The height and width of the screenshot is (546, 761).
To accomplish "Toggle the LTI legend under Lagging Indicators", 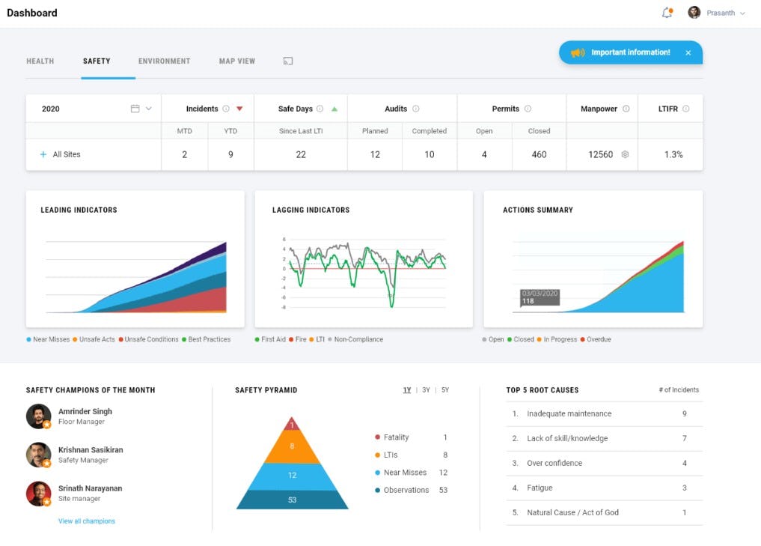I will [318, 339].
